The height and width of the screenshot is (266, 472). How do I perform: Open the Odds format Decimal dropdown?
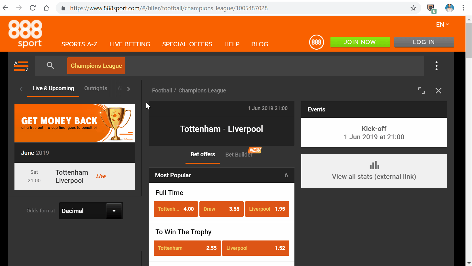pyautogui.click(x=91, y=211)
